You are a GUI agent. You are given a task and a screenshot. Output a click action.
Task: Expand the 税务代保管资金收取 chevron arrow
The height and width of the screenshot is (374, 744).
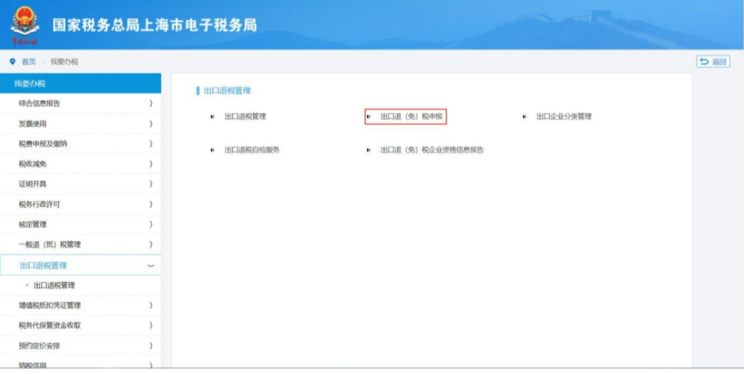click(x=151, y=326)
